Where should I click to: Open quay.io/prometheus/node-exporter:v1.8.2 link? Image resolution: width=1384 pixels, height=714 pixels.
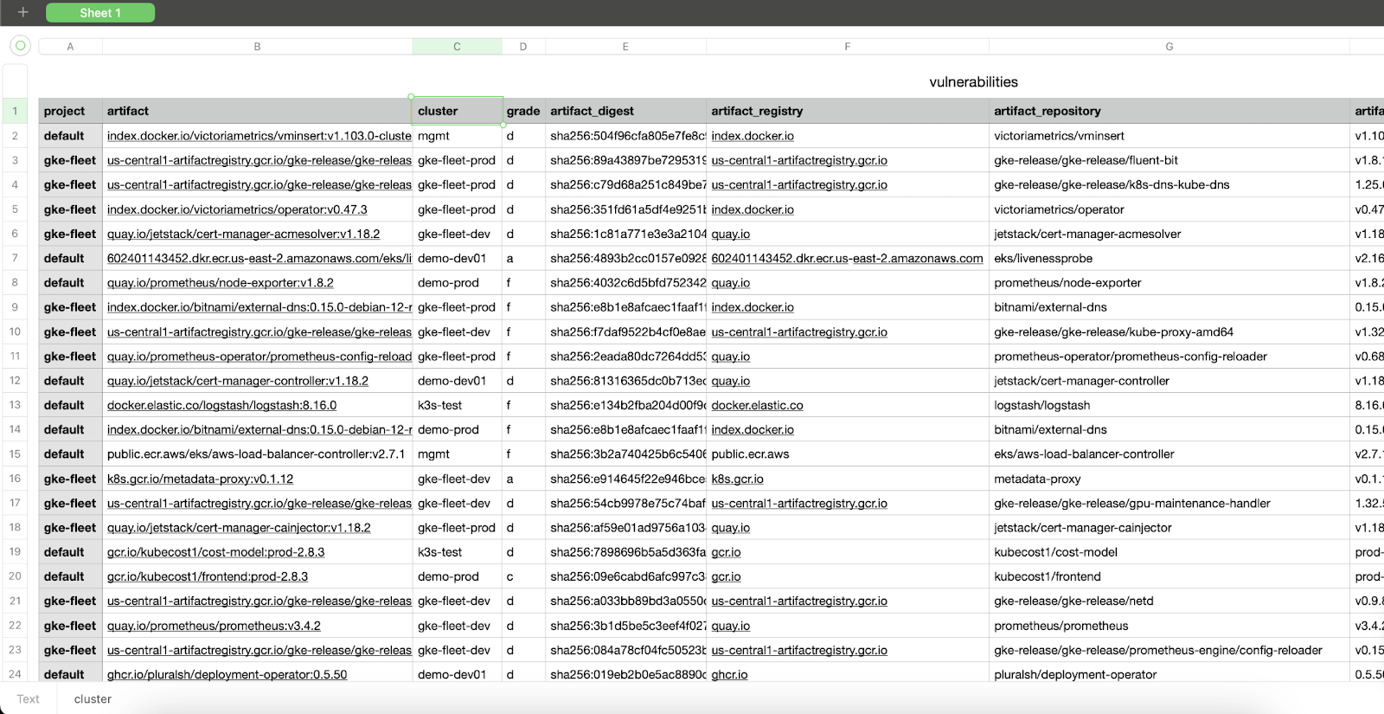coord(220,283)
